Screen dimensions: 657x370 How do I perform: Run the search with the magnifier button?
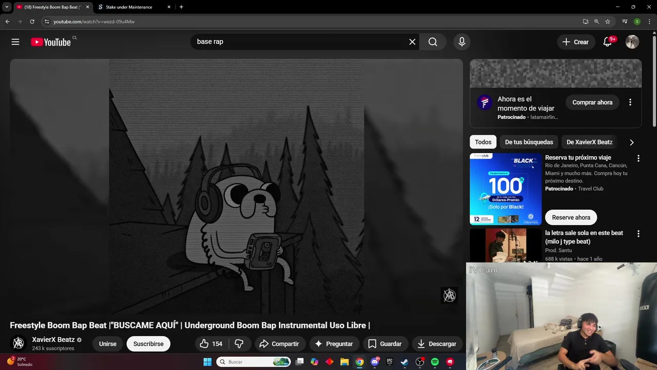(x=433, y=42)
